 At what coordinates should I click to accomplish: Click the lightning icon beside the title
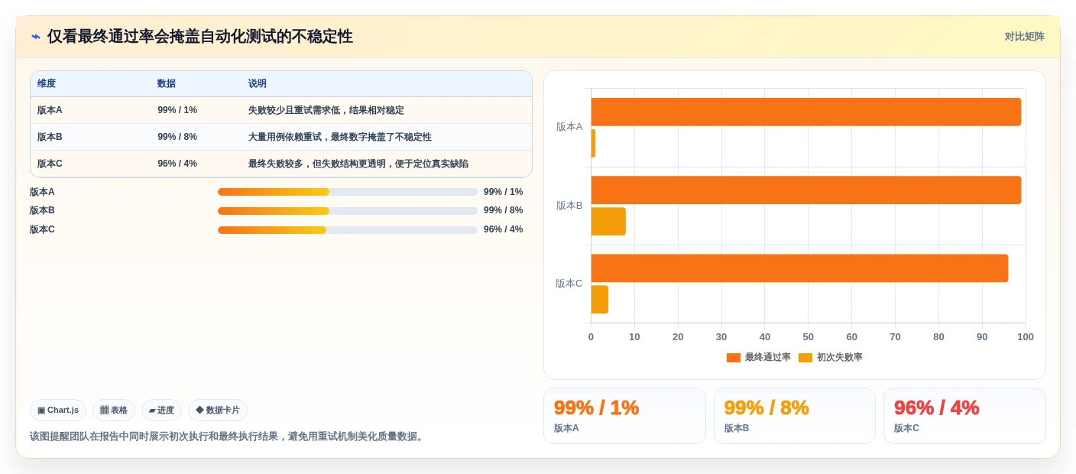pos(36,37)
